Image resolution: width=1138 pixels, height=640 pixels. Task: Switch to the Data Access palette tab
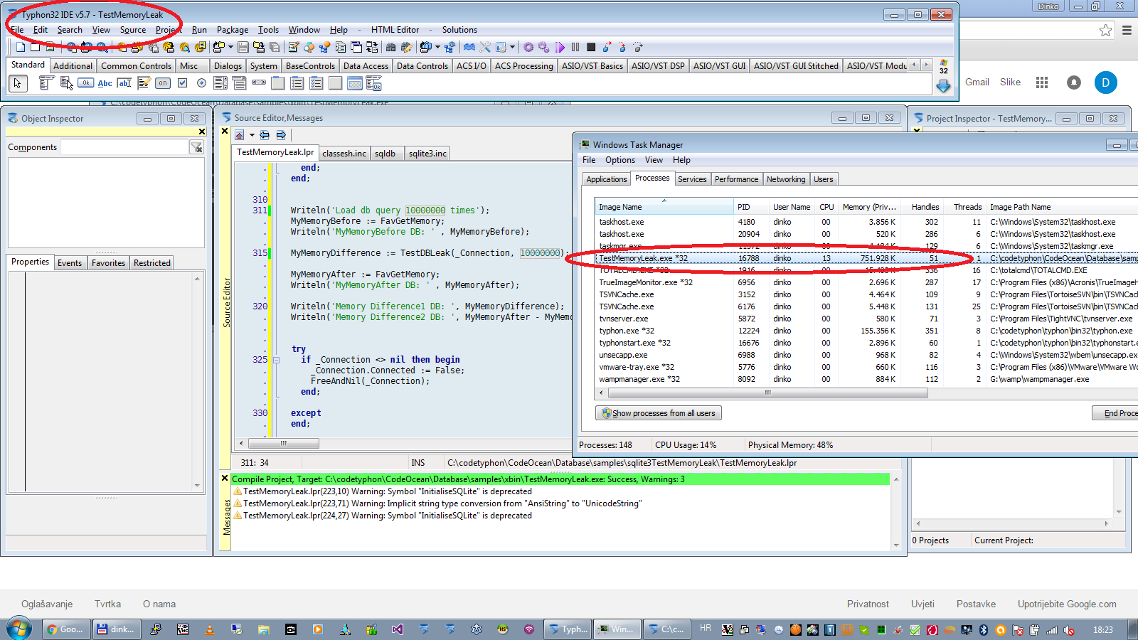pyautogui.click(x=366, y=65)
